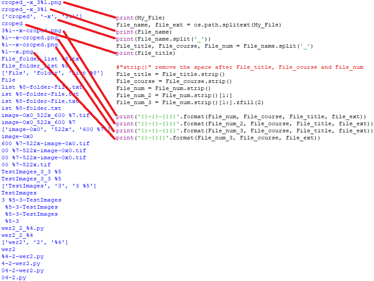Click the output 600 %7-522x-image-0x0.tif
The image size is (374, 281).
click(45, 143)
